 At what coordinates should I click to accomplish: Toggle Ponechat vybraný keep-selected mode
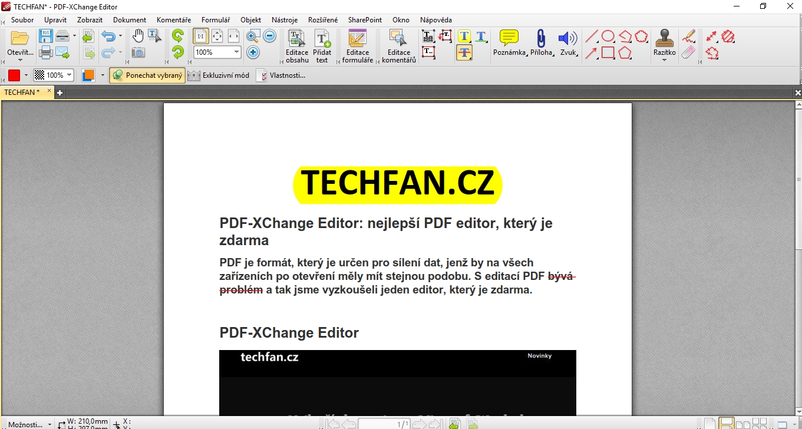coord(147,75)
